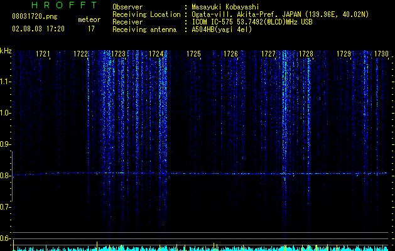Click the 1.1 kHz axis label
Viewport: 395px width, 251px height.
pos(5,82)
